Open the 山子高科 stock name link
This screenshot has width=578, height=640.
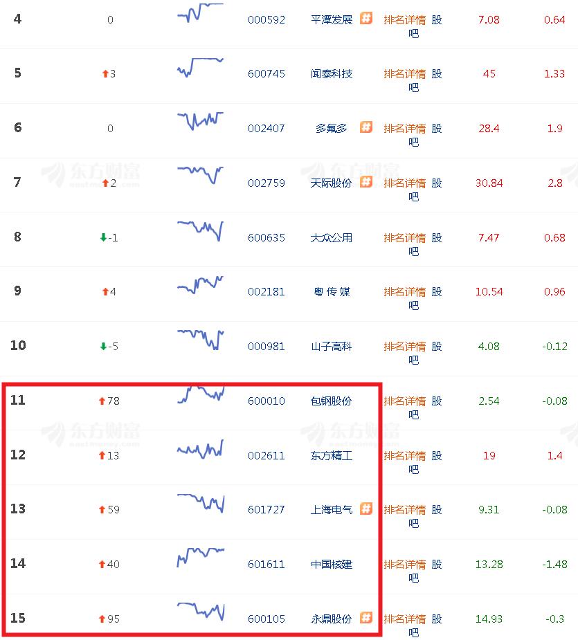(x=332, y=347)
